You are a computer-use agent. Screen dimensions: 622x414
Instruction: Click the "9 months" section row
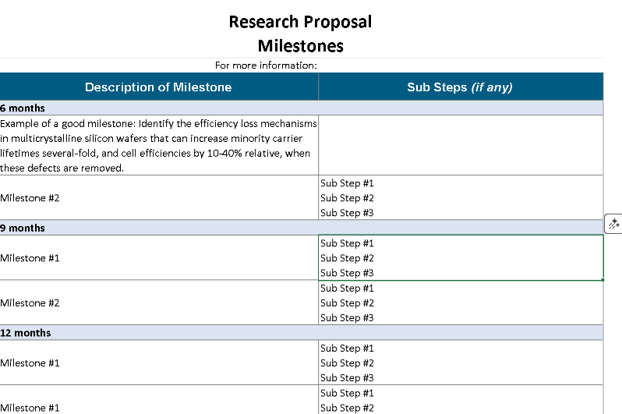point(302,228)
